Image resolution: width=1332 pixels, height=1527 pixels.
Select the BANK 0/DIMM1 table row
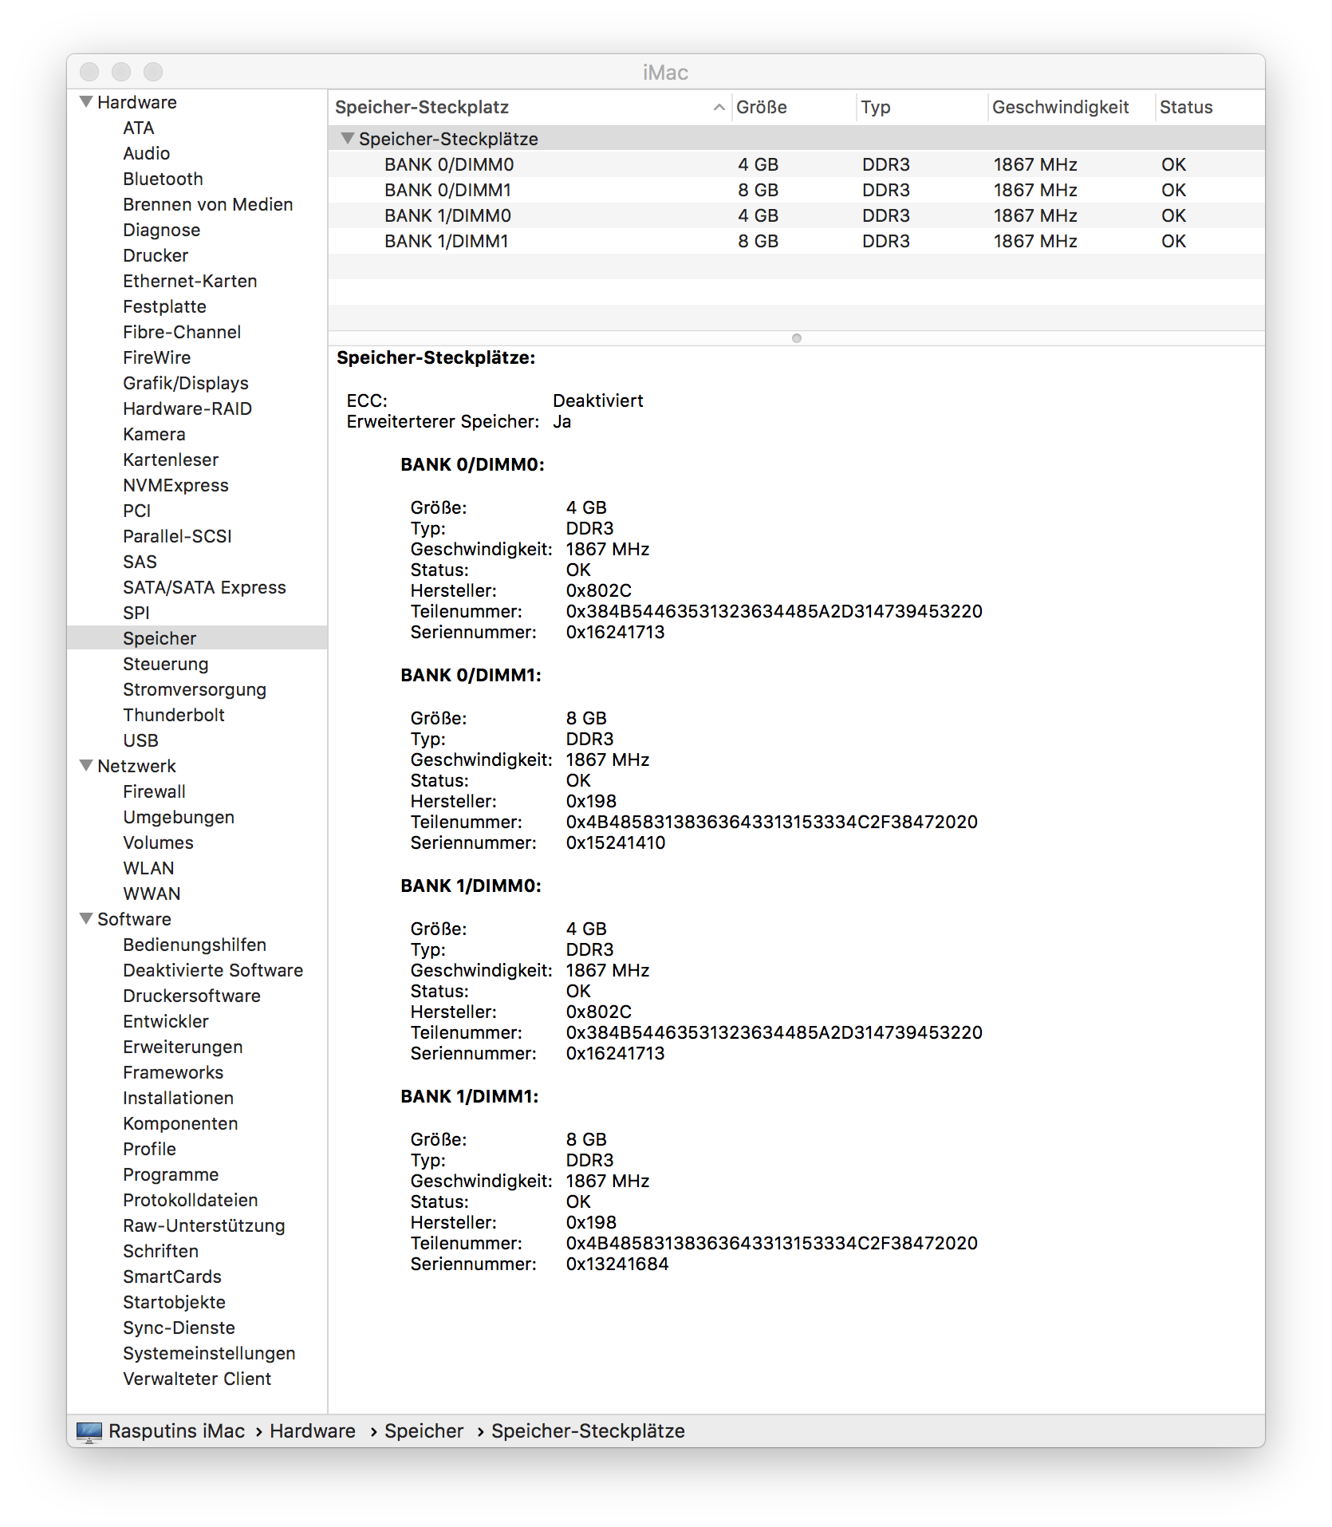coord(795,190)
